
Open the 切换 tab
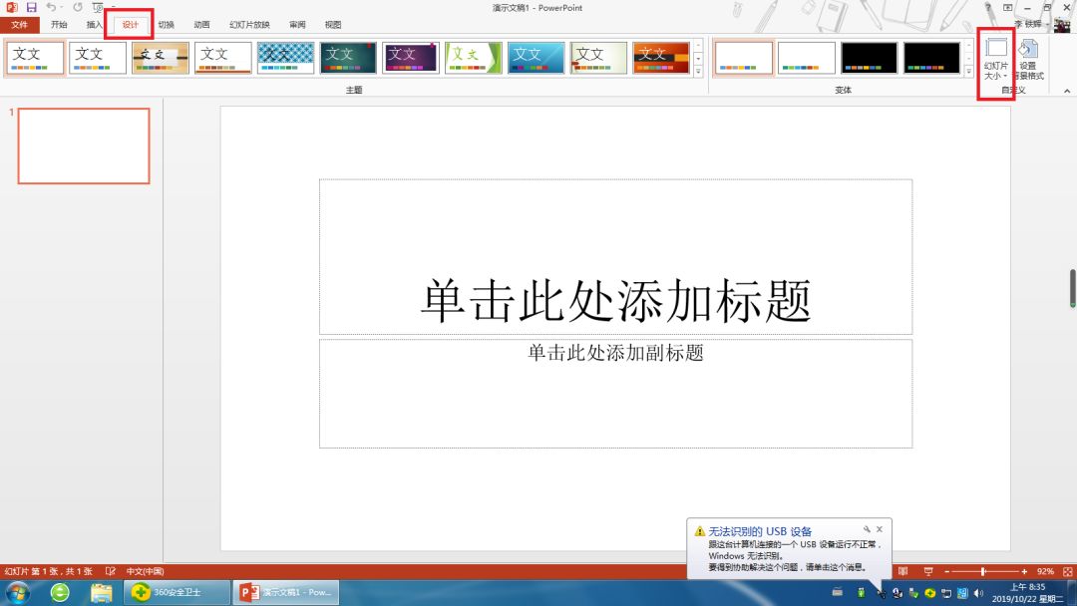click(166, 25)
